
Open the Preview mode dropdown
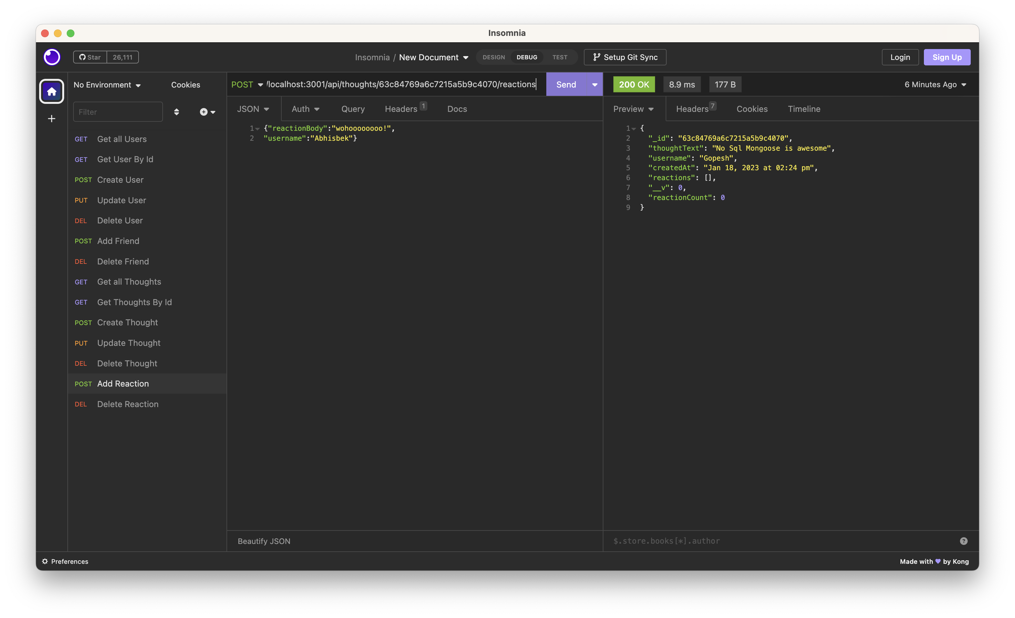coord(633,109)
